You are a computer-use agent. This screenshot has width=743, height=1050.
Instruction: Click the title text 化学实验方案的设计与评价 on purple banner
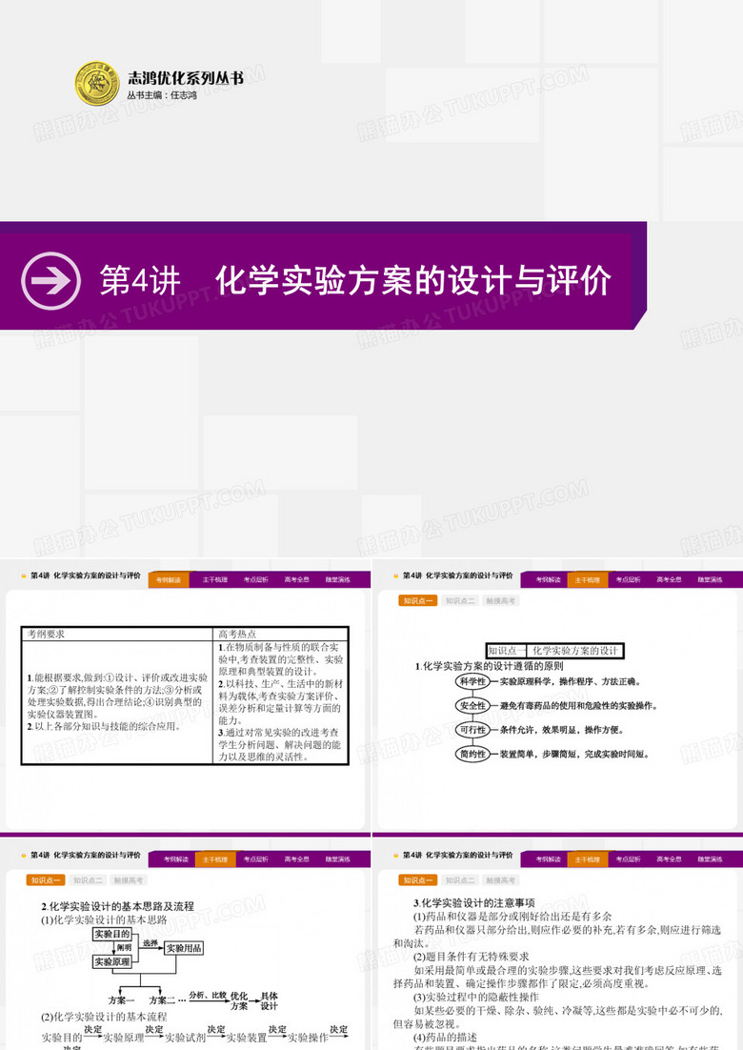point(413,280)
